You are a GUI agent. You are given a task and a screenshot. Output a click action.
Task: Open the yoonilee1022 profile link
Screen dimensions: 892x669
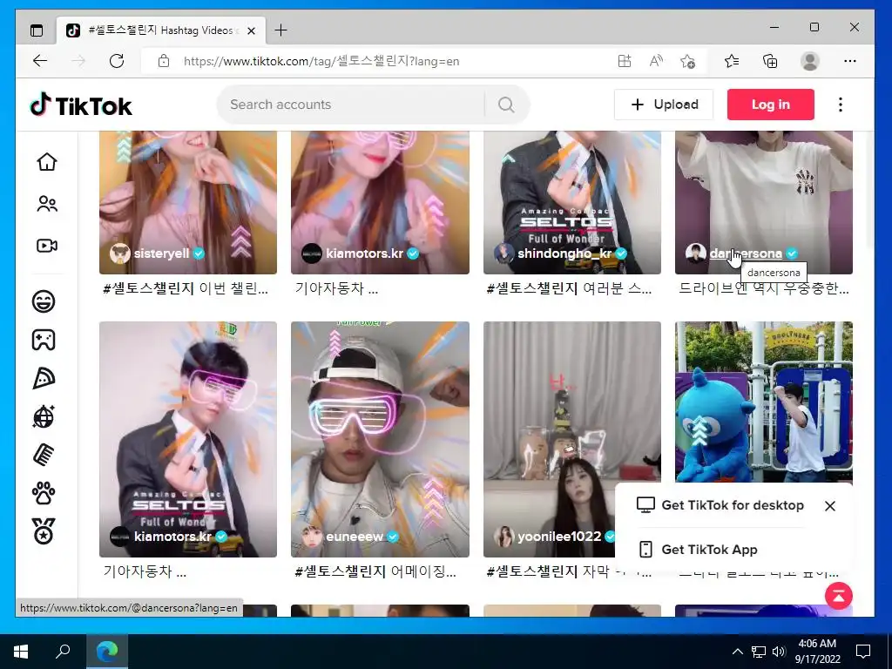pos(559,536)
